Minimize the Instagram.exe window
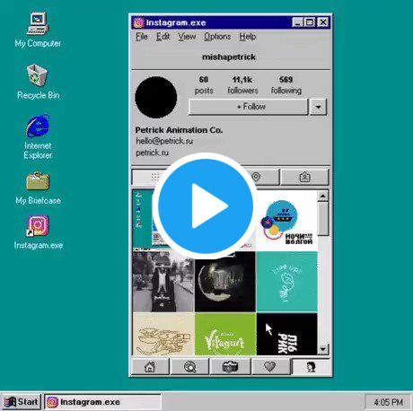This screenshot has height=411, width=413. [x=298, y=22]
